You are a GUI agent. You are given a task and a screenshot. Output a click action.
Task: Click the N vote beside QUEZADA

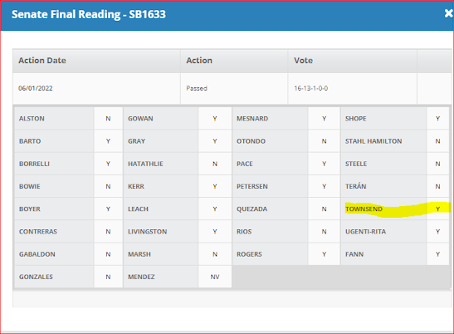[324, 209]
